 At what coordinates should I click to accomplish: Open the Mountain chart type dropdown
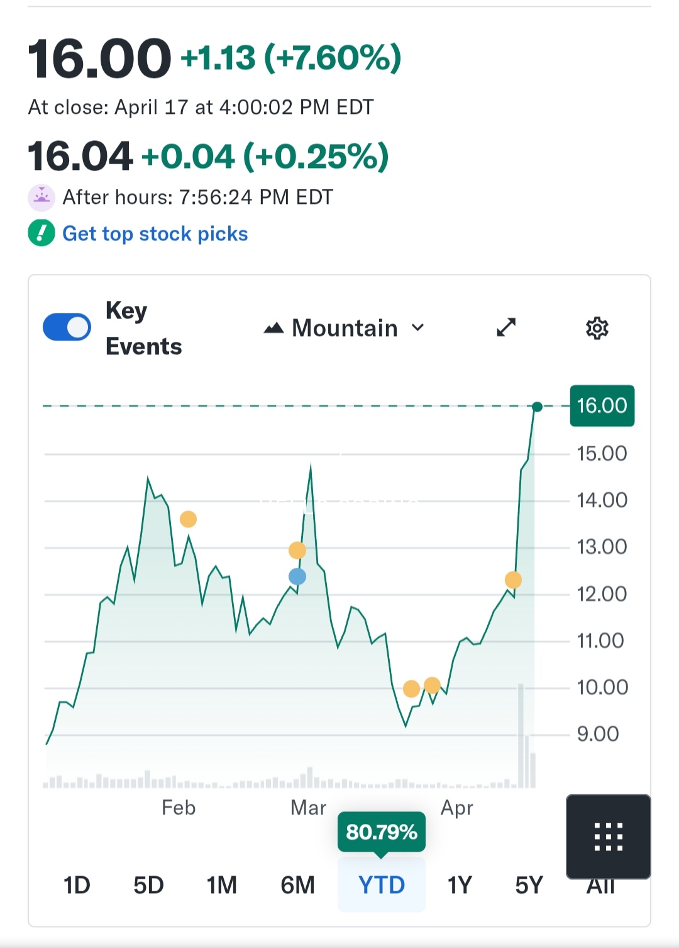345,328
